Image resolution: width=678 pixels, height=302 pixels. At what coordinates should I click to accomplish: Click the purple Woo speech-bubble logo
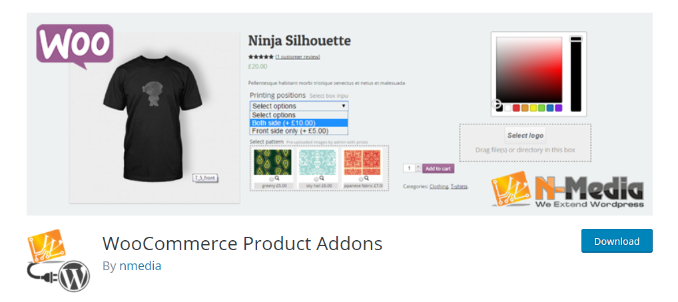pos(75,46)
